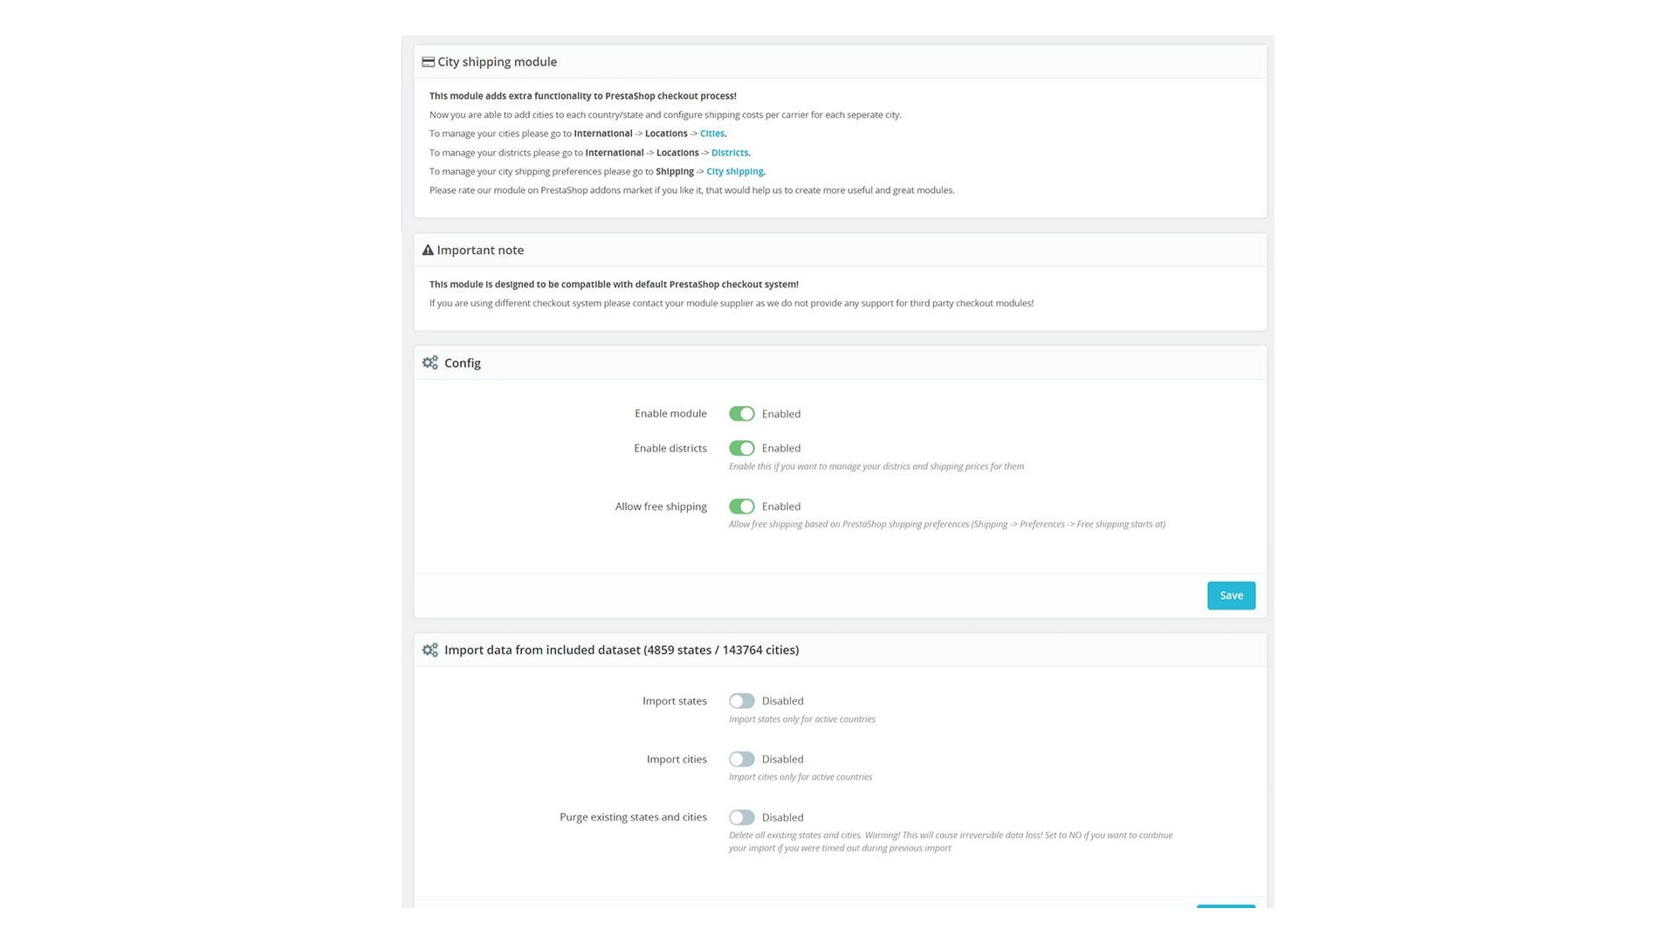Click the gears icon next to Config
Viewport: 1676px width, 943px height.
tap(429, 362)
